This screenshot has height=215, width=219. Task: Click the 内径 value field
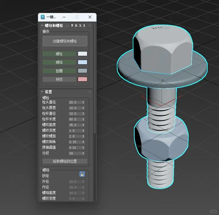[x=77, y=187]
